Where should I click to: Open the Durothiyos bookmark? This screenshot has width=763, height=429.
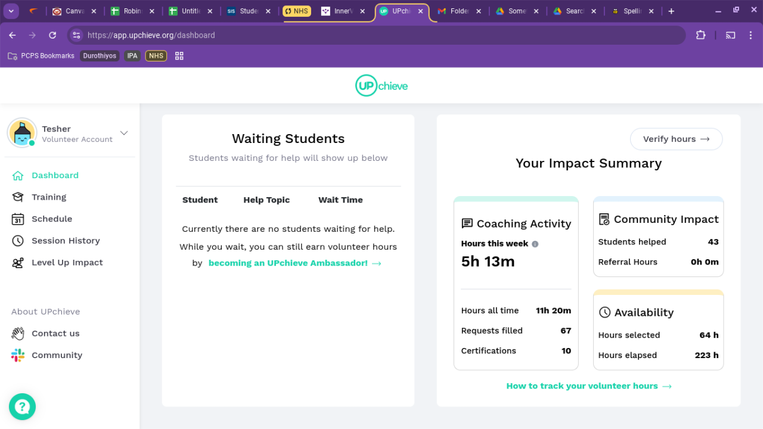[100, 56]
